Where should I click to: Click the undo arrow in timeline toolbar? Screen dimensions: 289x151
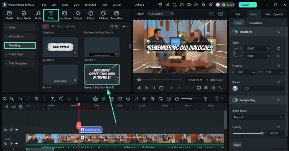tap(20, 99)
